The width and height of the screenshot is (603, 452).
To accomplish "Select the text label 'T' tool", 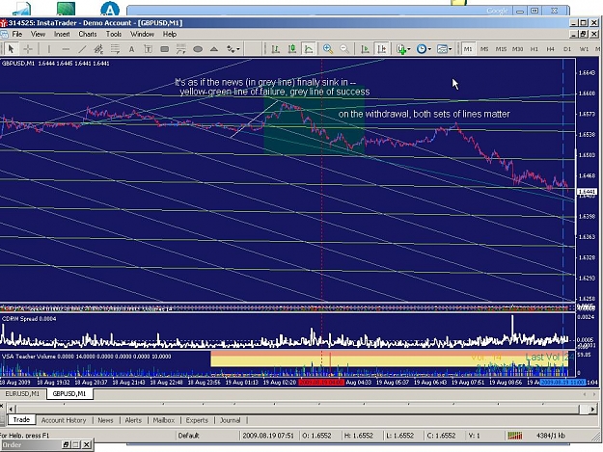I will click(x=148, y=49).
